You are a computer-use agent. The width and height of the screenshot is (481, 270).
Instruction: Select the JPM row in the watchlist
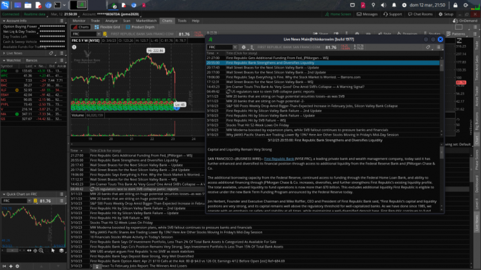[33, 71]
